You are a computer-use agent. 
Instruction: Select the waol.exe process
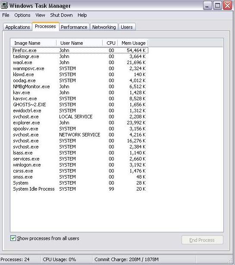pos(80,62)
